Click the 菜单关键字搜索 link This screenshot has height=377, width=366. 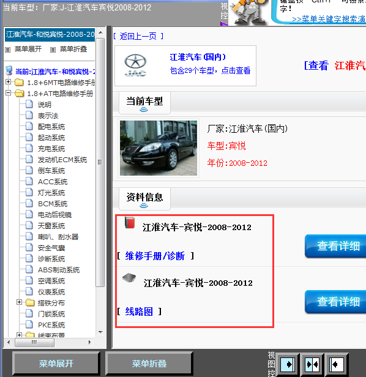pyautogui.click(x=329, y=19)
